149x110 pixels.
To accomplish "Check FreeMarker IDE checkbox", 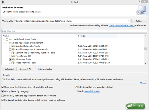I will click(10, 56).
